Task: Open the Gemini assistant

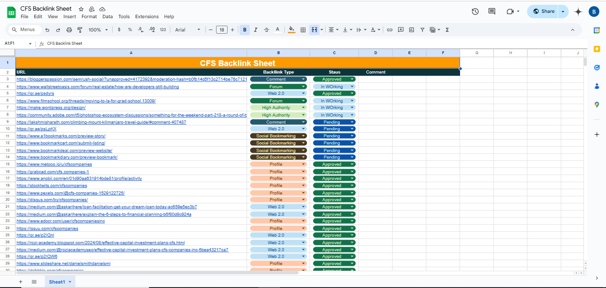Action: [578, 12]
